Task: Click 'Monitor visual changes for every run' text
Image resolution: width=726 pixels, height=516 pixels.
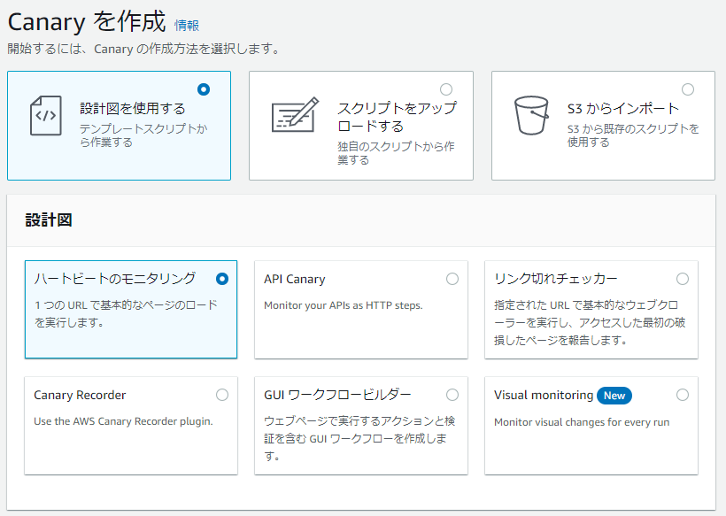Action: coord(582,422)
